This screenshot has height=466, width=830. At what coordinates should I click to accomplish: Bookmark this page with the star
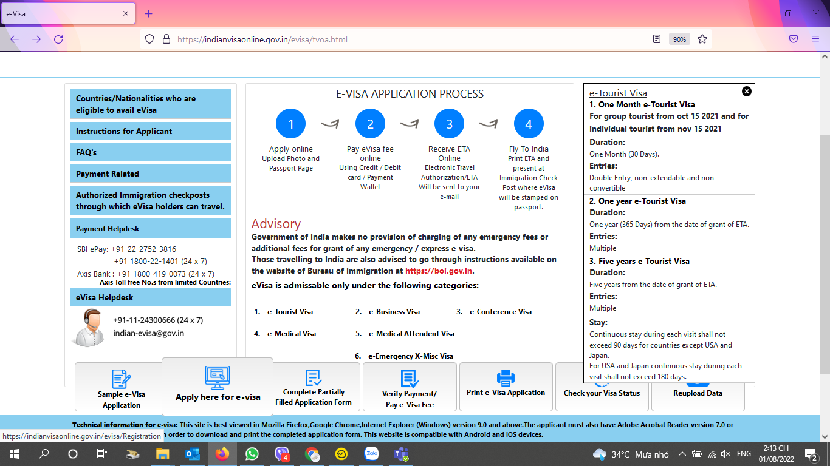702,39
